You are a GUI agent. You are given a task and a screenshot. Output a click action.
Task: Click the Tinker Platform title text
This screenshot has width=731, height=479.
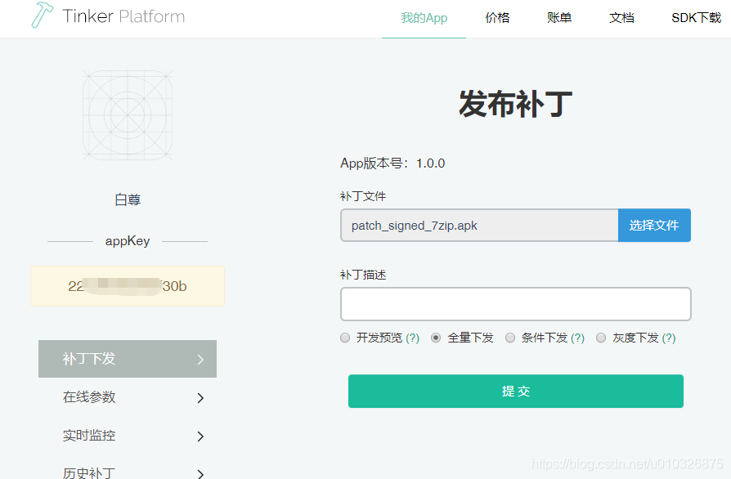[123, 16]
